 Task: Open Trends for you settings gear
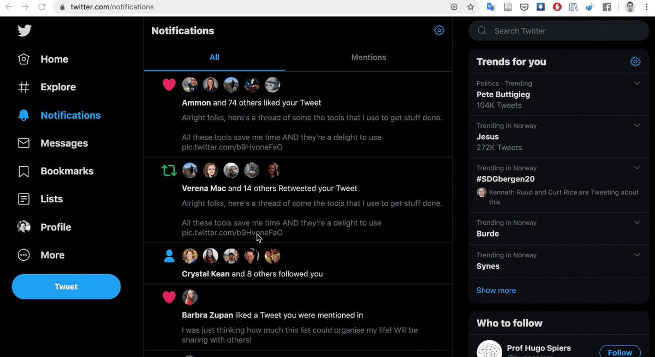click(635, 62)
